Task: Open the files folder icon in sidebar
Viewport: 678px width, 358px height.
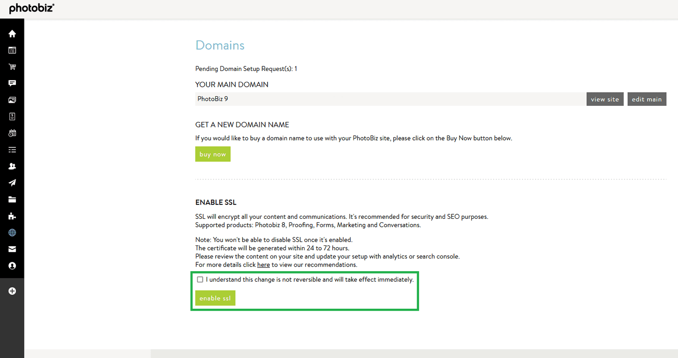Action: click(x=12, y=199)
